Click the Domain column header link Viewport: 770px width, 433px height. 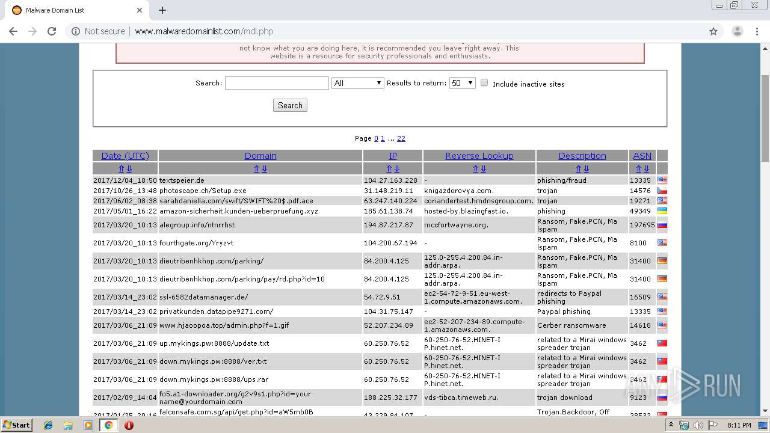(260, 155)
